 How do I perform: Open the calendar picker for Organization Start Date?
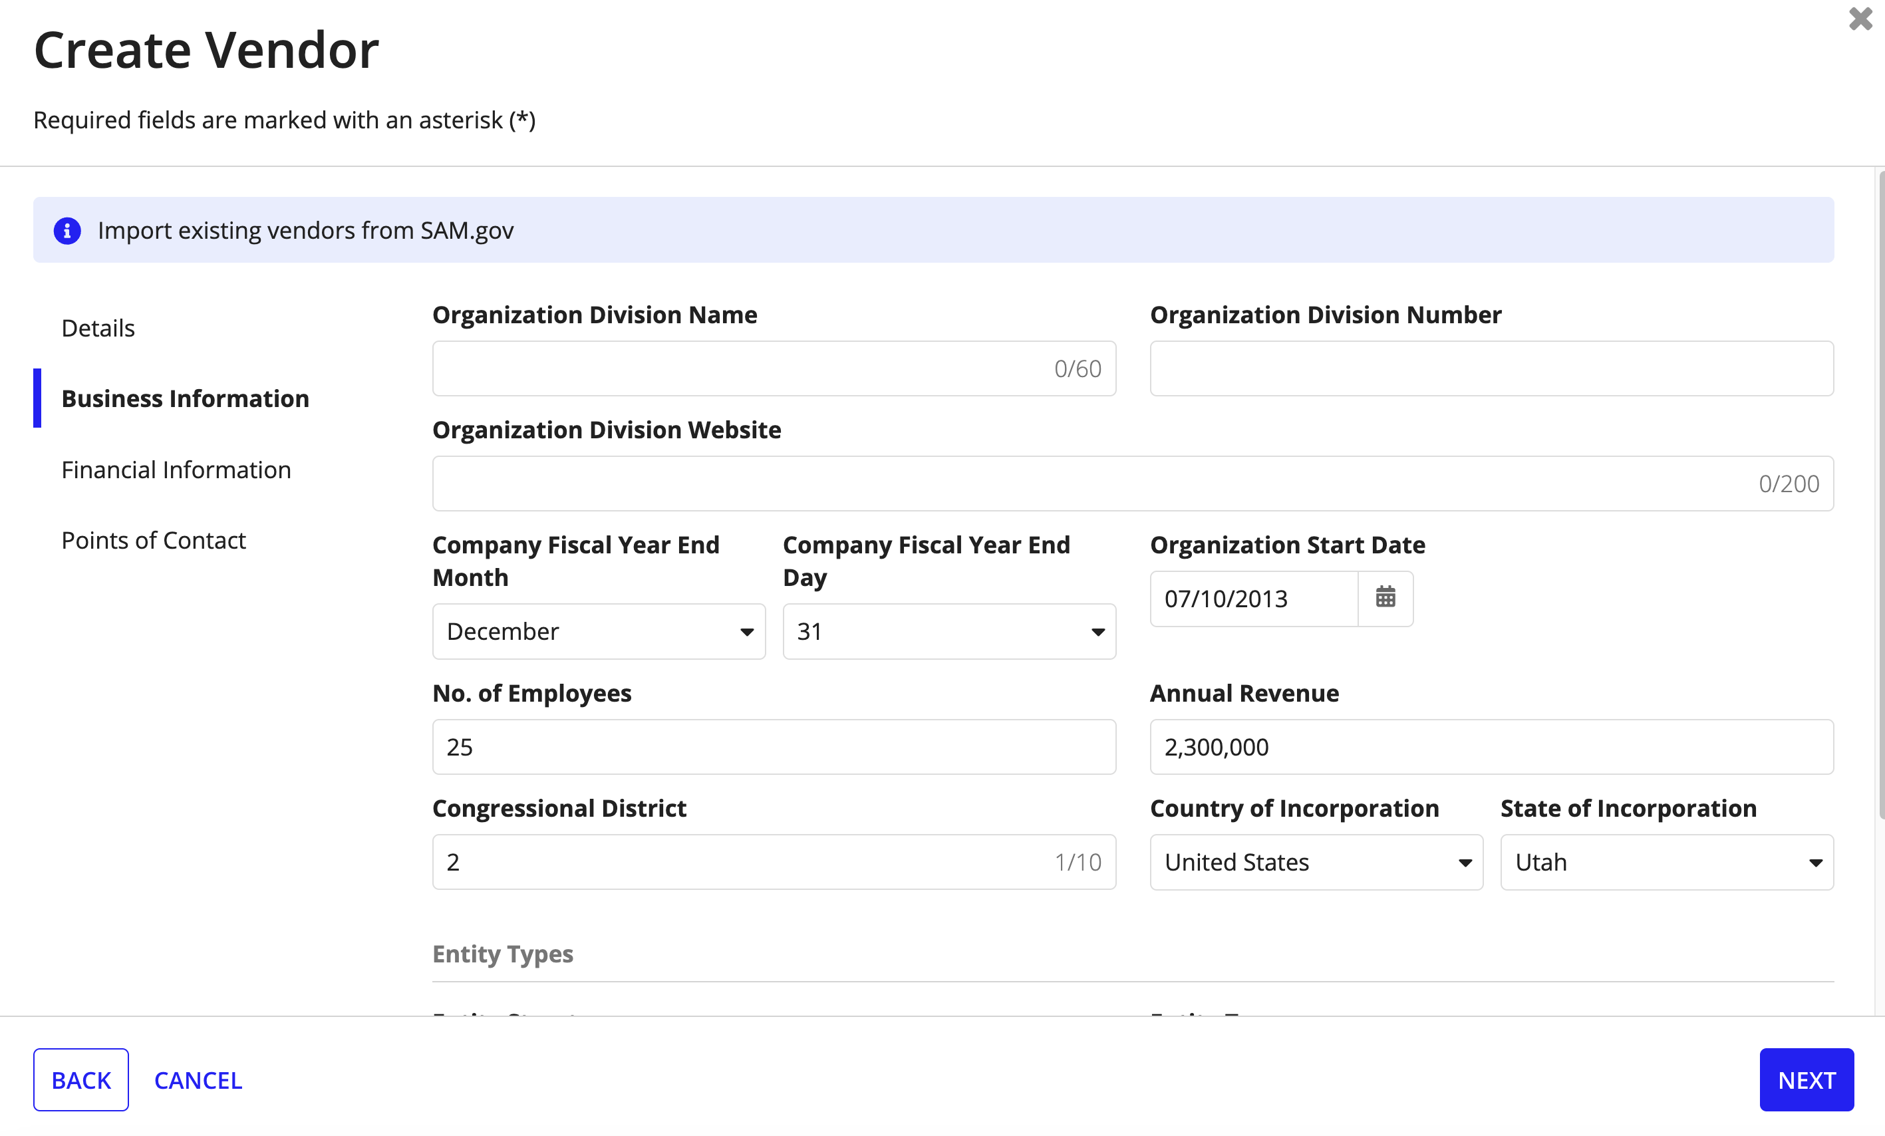pos(1385,598)
